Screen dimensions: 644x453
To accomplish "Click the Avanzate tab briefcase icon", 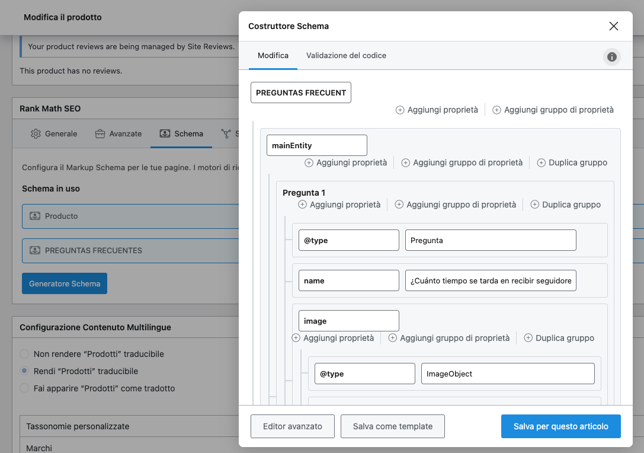I will pos(100,134).
